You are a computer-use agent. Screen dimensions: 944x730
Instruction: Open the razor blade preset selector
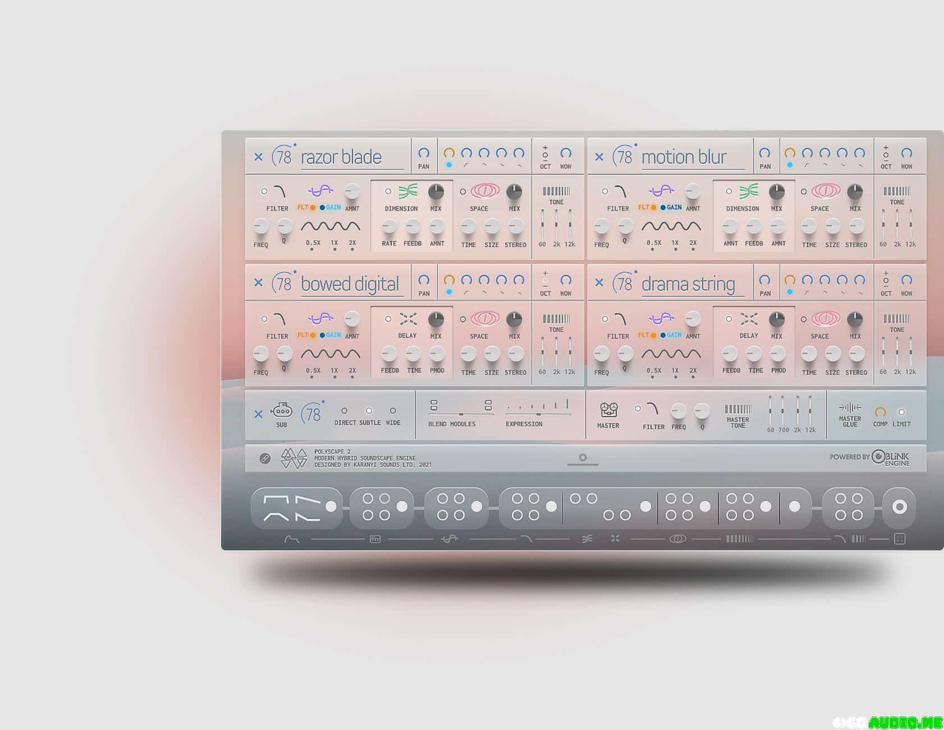(341, 158)
